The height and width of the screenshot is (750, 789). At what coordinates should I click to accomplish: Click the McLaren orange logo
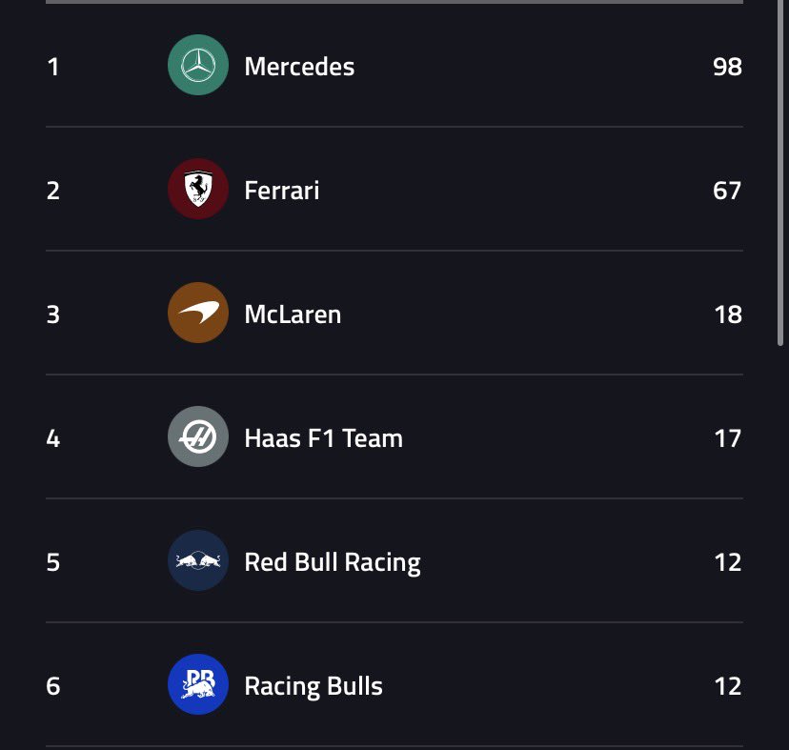point(198,313)
